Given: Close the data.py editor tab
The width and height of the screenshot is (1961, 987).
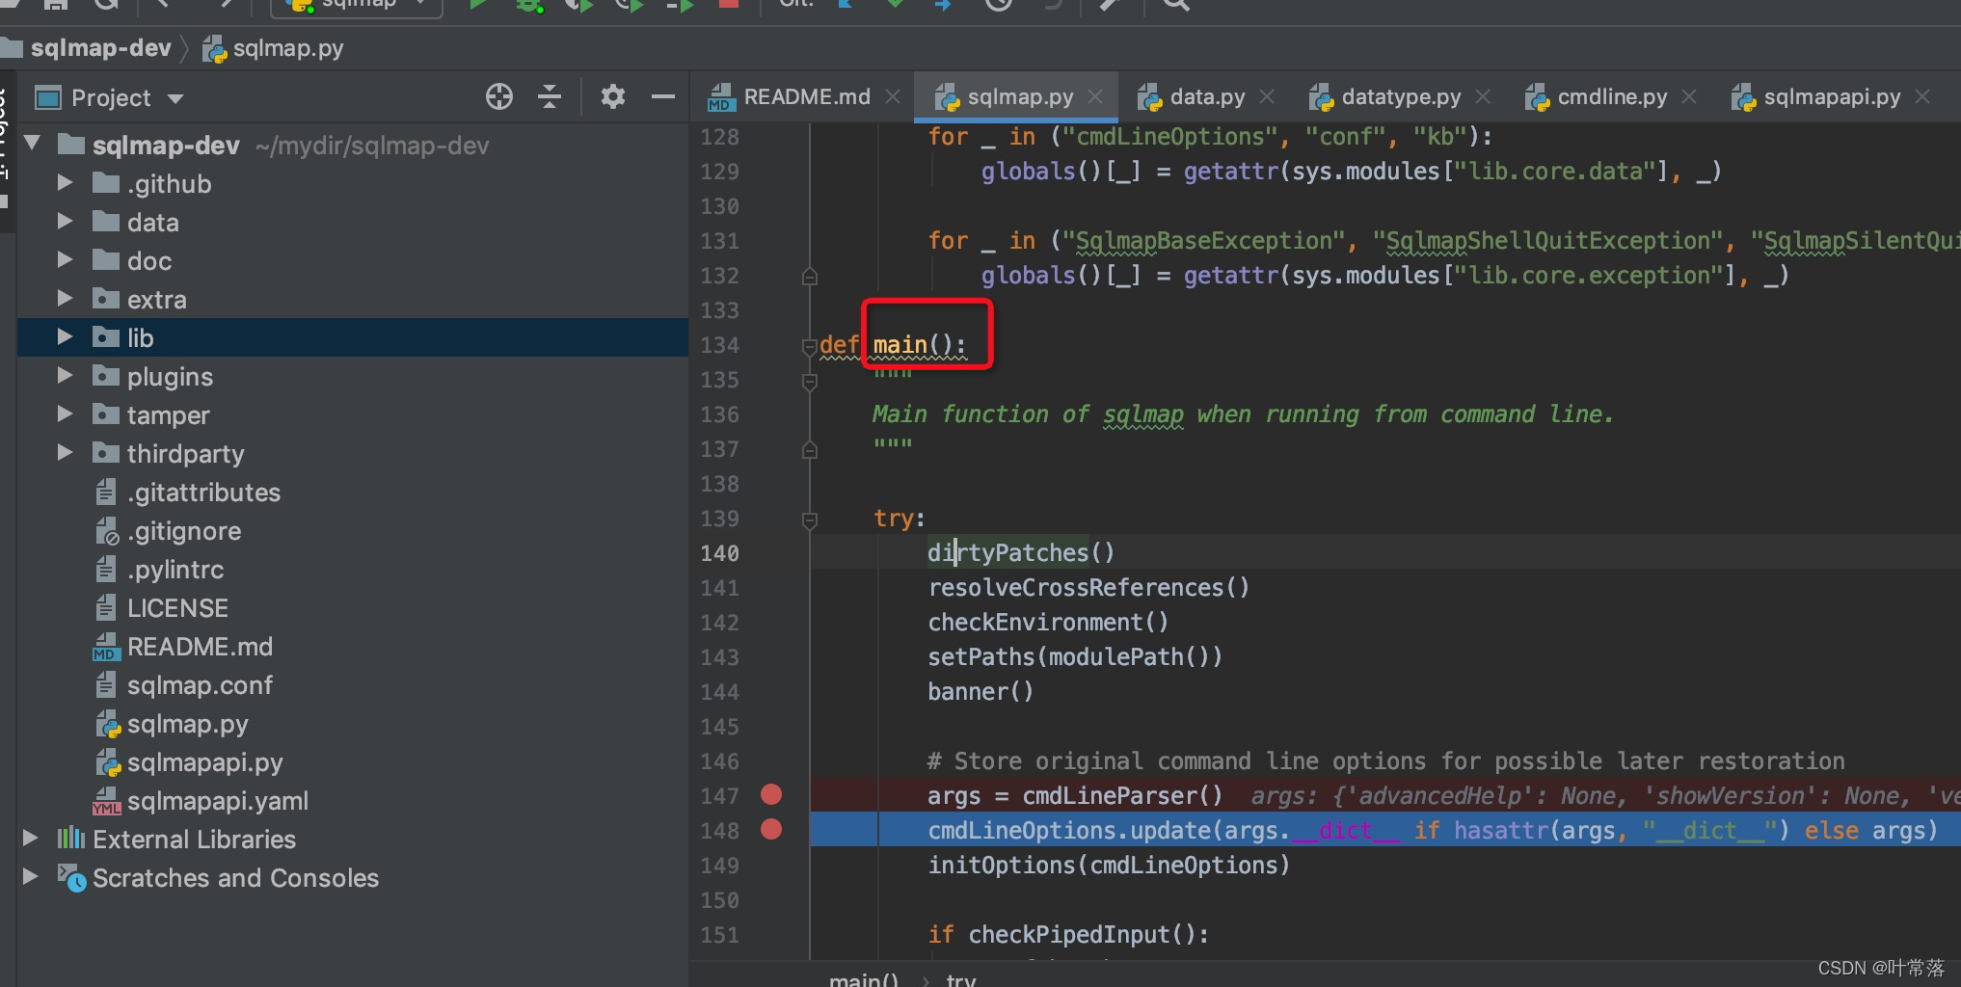Looking at the screenshot, I should 1267,96.
